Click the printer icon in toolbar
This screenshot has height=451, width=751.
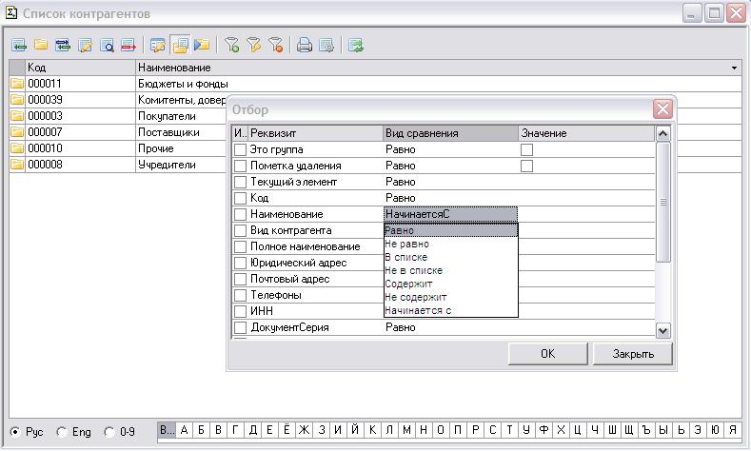[x=305, y=45]
